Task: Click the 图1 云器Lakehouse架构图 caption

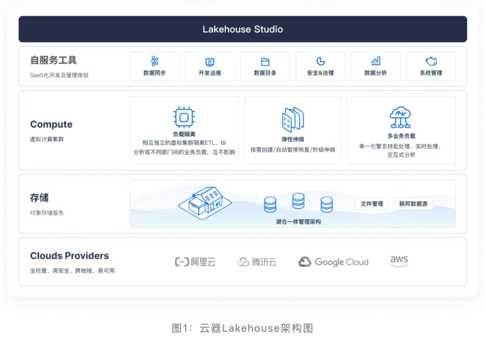Action: (242, 328)
